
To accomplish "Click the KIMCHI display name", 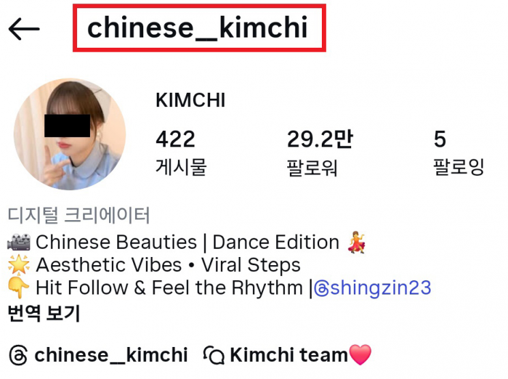I will pos(190,100).
